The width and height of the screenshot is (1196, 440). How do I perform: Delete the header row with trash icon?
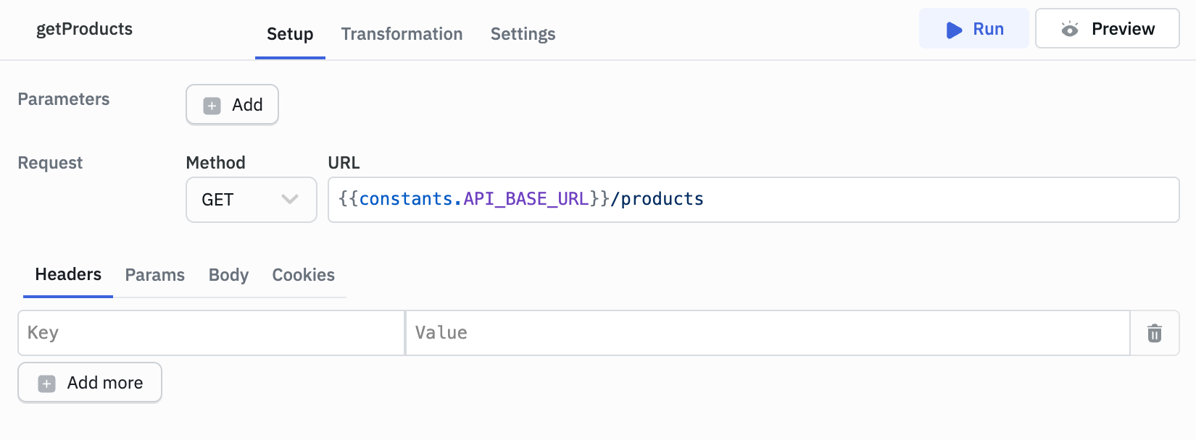(1154, 333)
